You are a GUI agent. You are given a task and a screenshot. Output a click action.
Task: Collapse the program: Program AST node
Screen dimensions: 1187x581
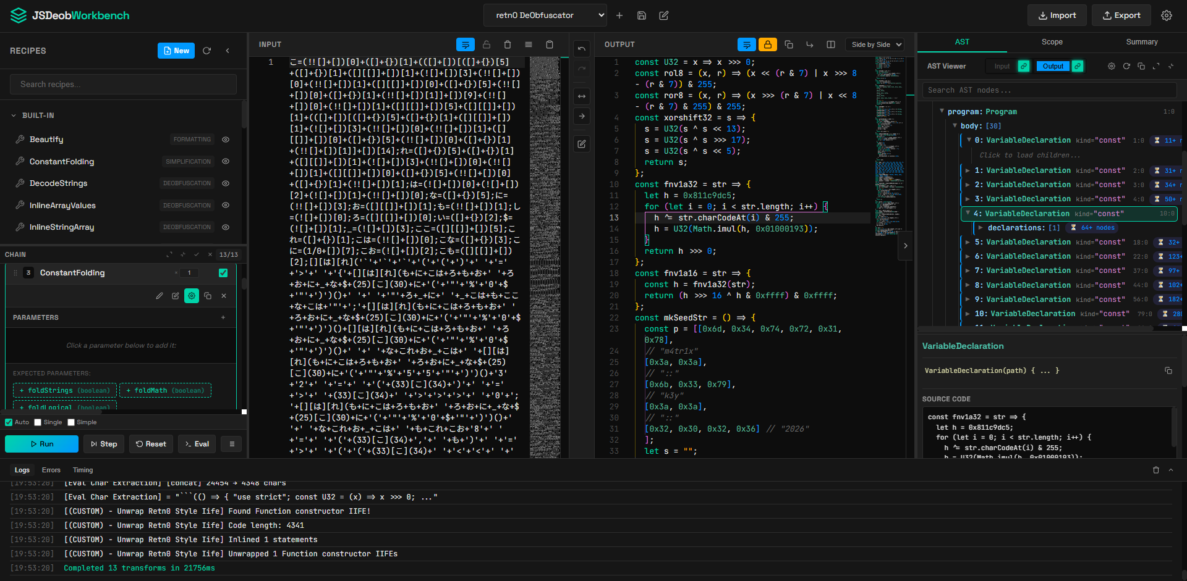click(x=942, y=111)
